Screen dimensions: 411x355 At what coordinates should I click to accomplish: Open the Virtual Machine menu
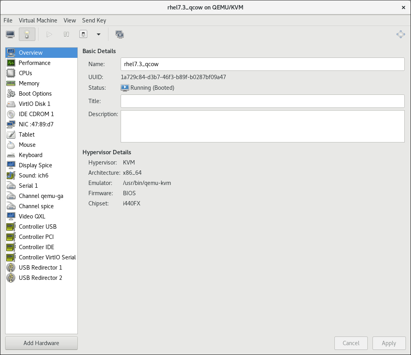pos(38,20)
